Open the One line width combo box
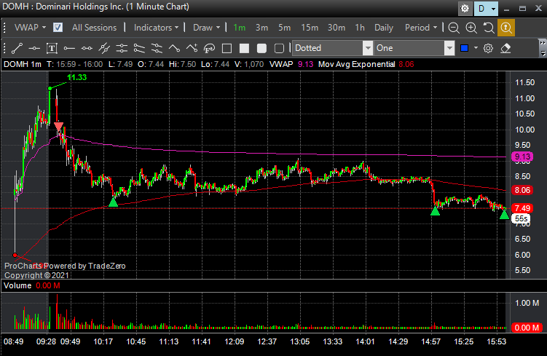 click(414, 48)
